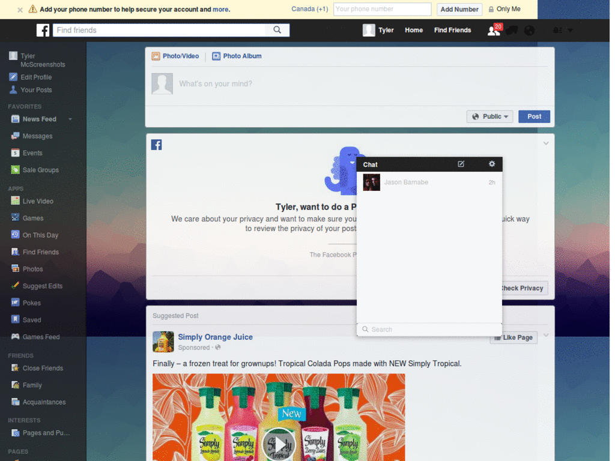Click Like Page on the sponsored post

(514, 337)
